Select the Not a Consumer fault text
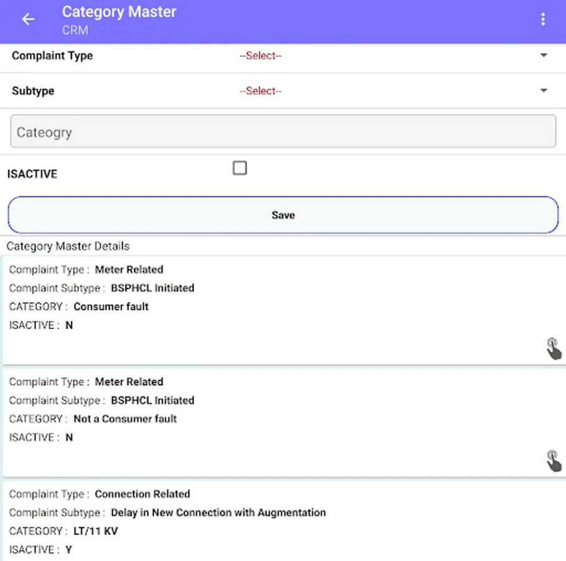Viewport: 566px width, 561px height. (125, 419)
